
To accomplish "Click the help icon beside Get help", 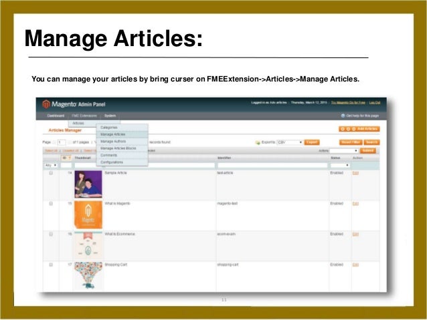I will (343, 116).
